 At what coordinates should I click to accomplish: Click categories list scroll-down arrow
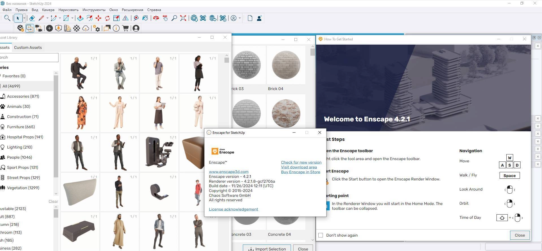tap(56, 194)
